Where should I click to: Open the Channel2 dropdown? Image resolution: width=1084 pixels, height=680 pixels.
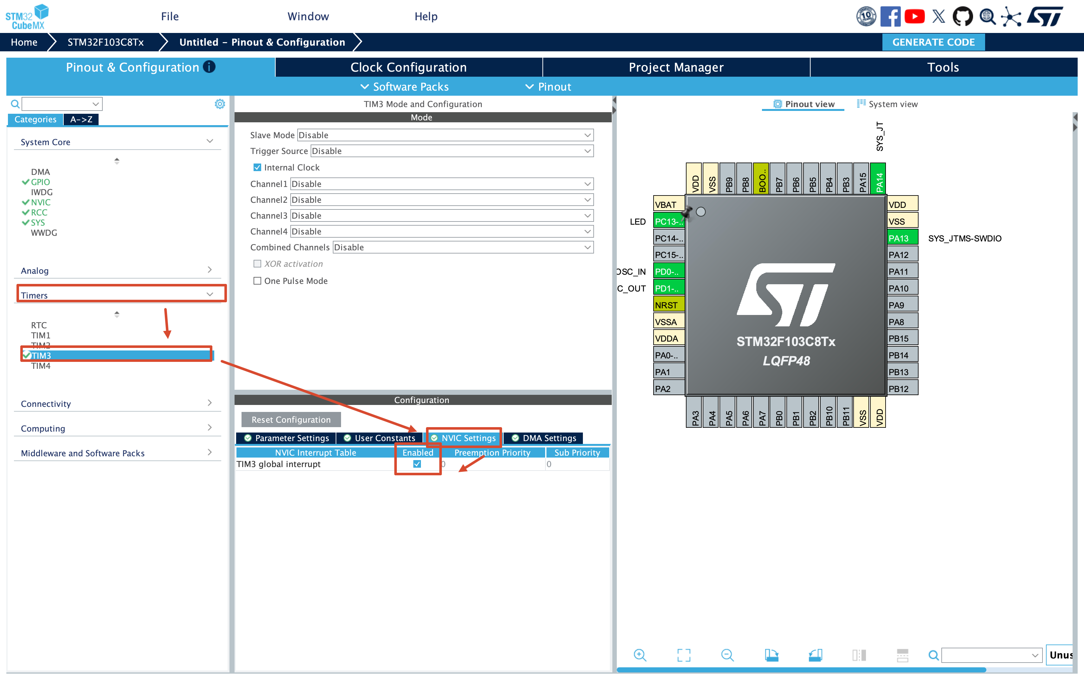pyautogui.click(x=442, y=199)
